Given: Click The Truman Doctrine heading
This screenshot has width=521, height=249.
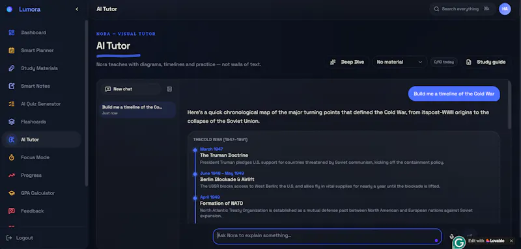Looking at the screenshot, I should coord(224,155).
